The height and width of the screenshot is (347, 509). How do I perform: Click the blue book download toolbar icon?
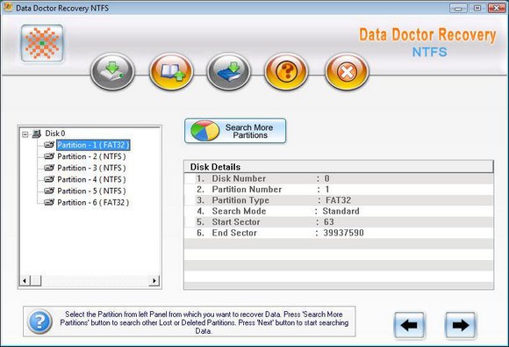coord(228,71)
